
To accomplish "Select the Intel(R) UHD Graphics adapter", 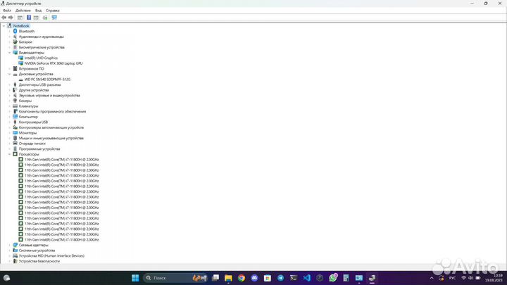I will click(41, 58).
